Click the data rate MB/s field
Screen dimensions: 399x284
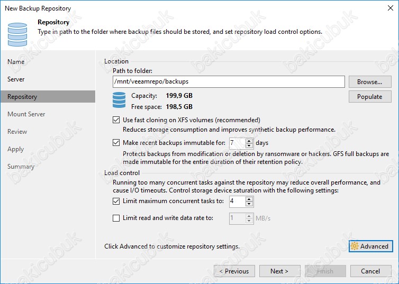tap(238, 218)
